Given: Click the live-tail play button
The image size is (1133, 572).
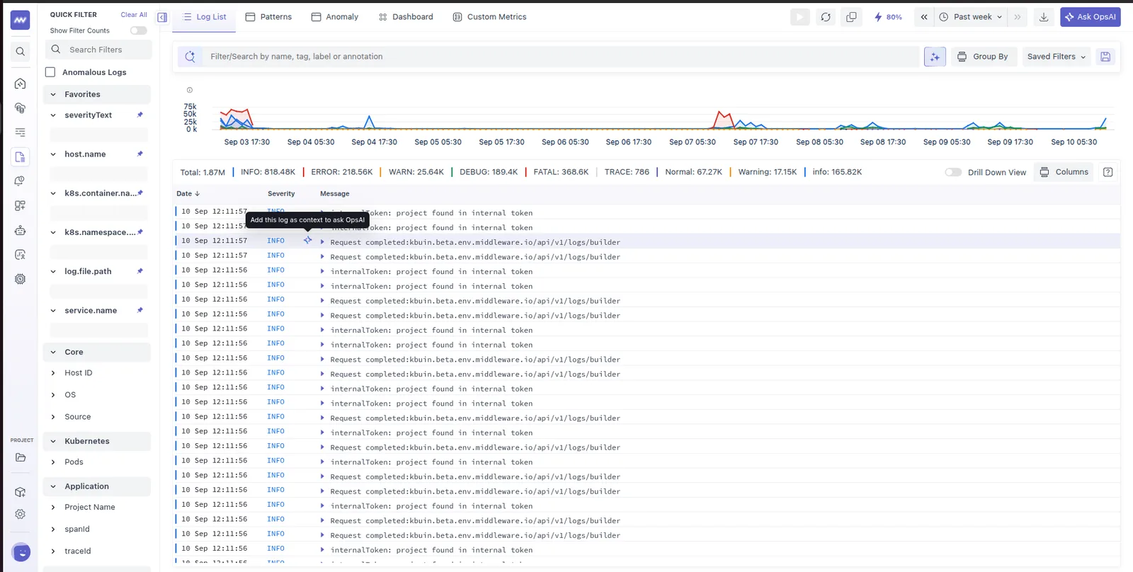Looking at the screenshot, I should (x=800, y=17).
